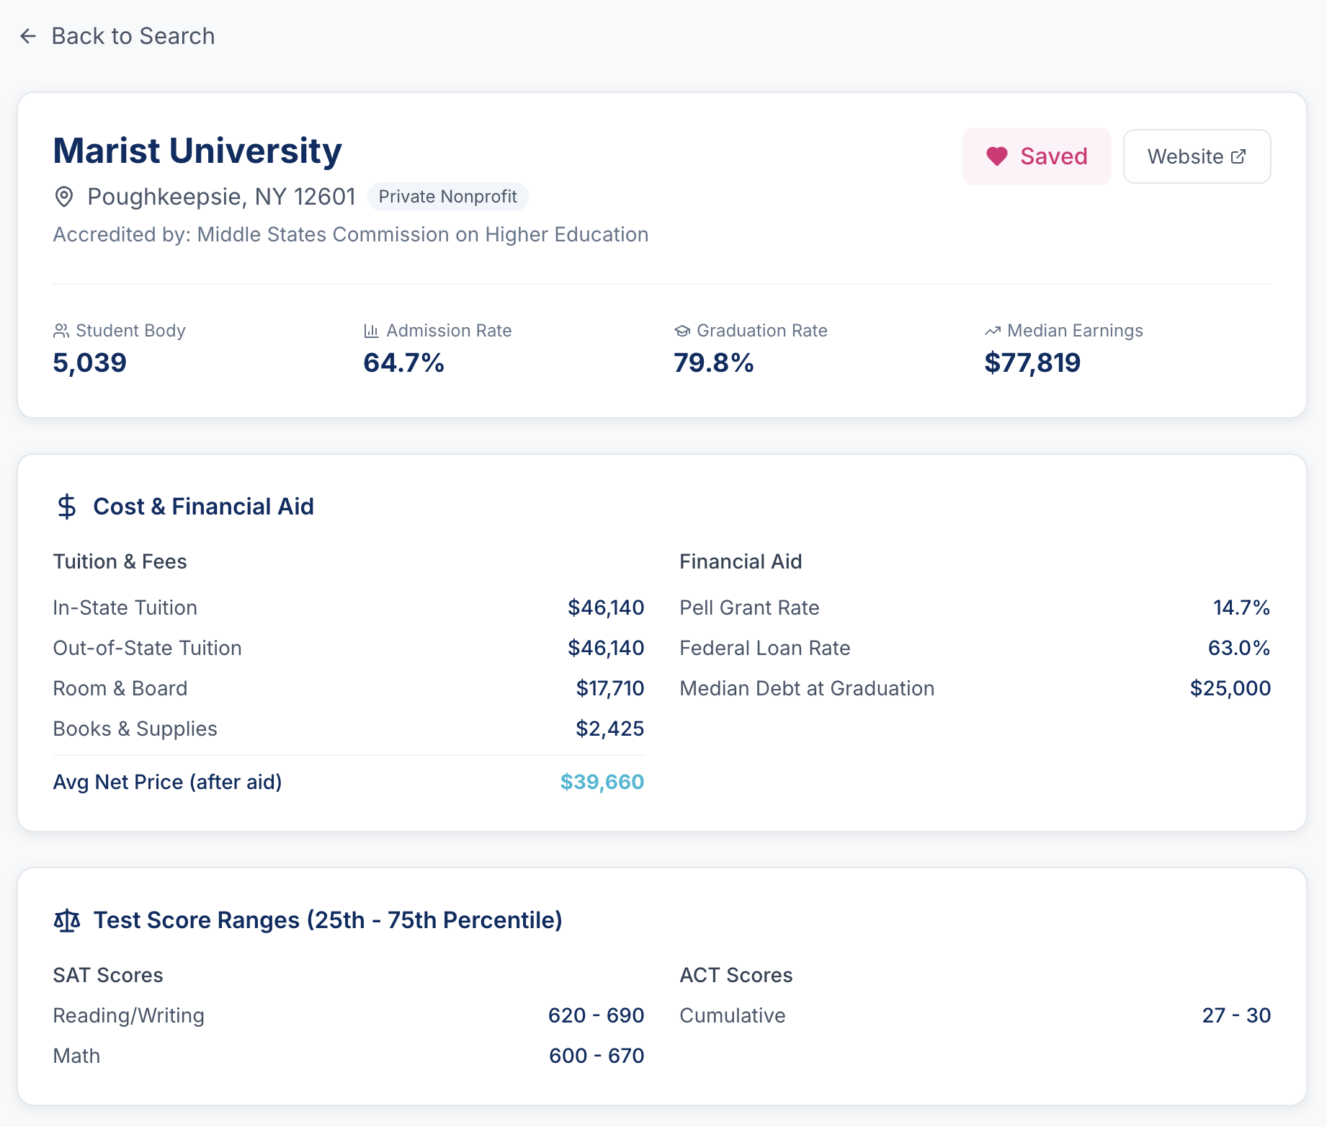Click the Admission Rate bar chart icon
1327x1127 pixels.
click(x=370, y=331)
